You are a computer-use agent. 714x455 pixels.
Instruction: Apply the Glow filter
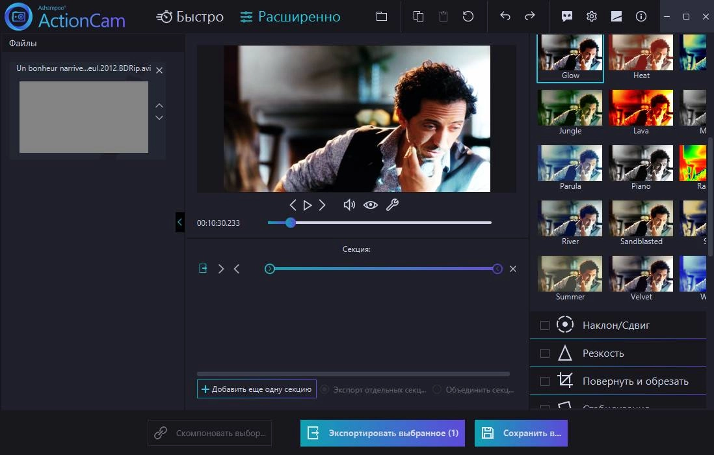click(x=570, y=59)
